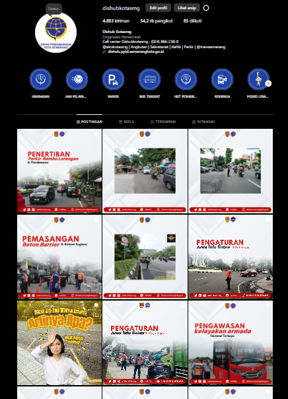Open the PENERTIBAN Parkir Rambu Larangan post
Viewport: 288px width, 399px height.
(59, 171)
